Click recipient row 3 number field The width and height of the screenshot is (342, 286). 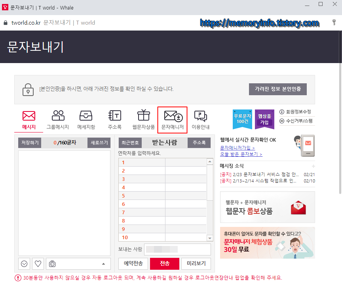[x=142, y=179]
